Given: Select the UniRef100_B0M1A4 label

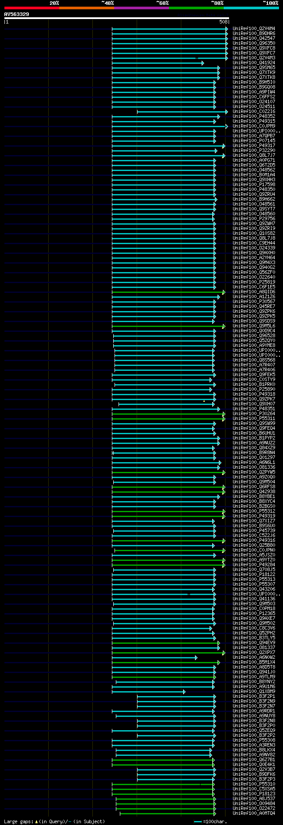Looking at the screenshot, I should (254, 175).
